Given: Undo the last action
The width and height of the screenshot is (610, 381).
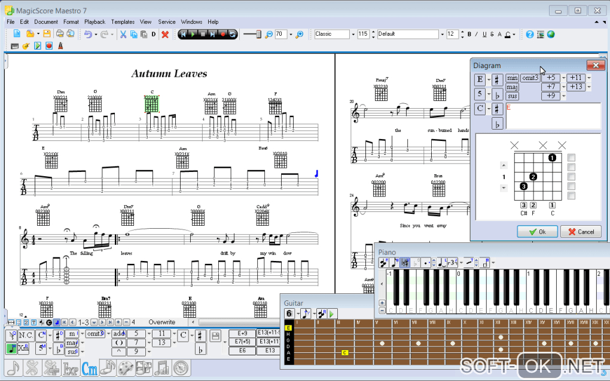Looking at the screenshot, I should pyautogui.click(x=88, y=34).
